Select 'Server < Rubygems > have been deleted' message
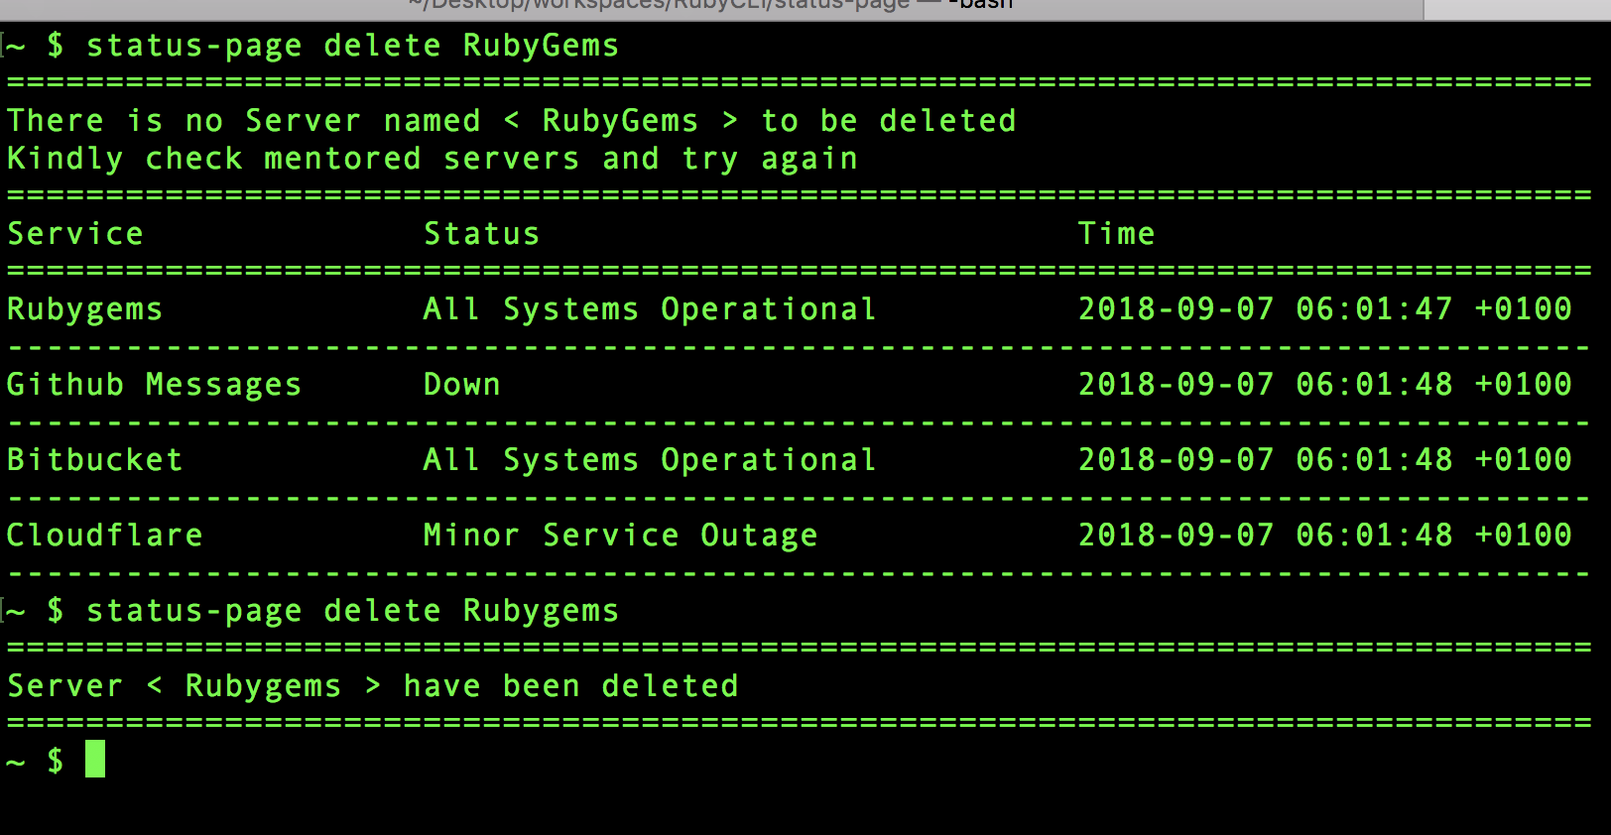Image resolution: width=1611 pixels, height=835 pixels. click(373, 687)
